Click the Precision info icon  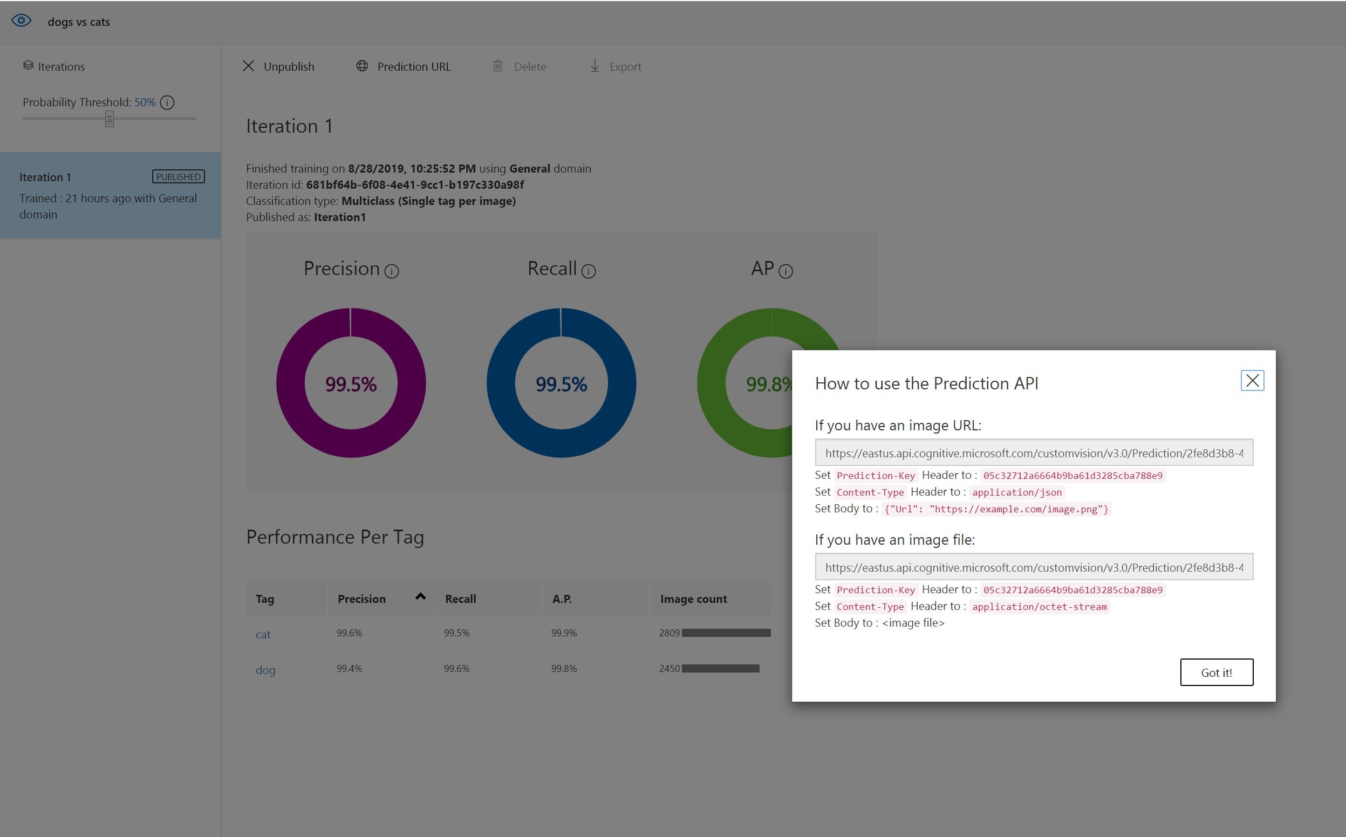click(x=392, y=271)
